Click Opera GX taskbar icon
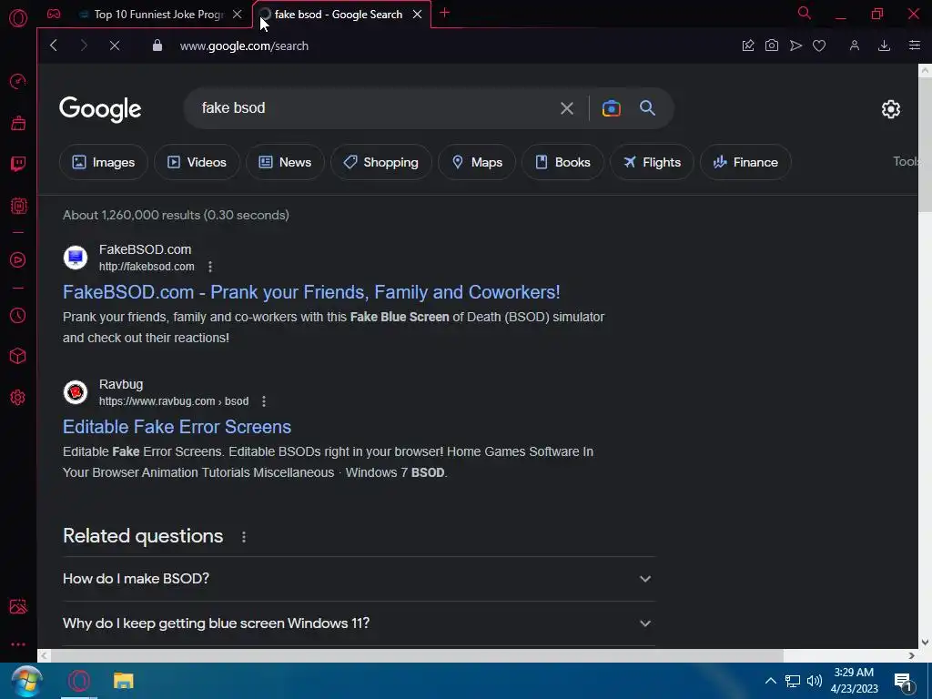 [x=78, y=681]
